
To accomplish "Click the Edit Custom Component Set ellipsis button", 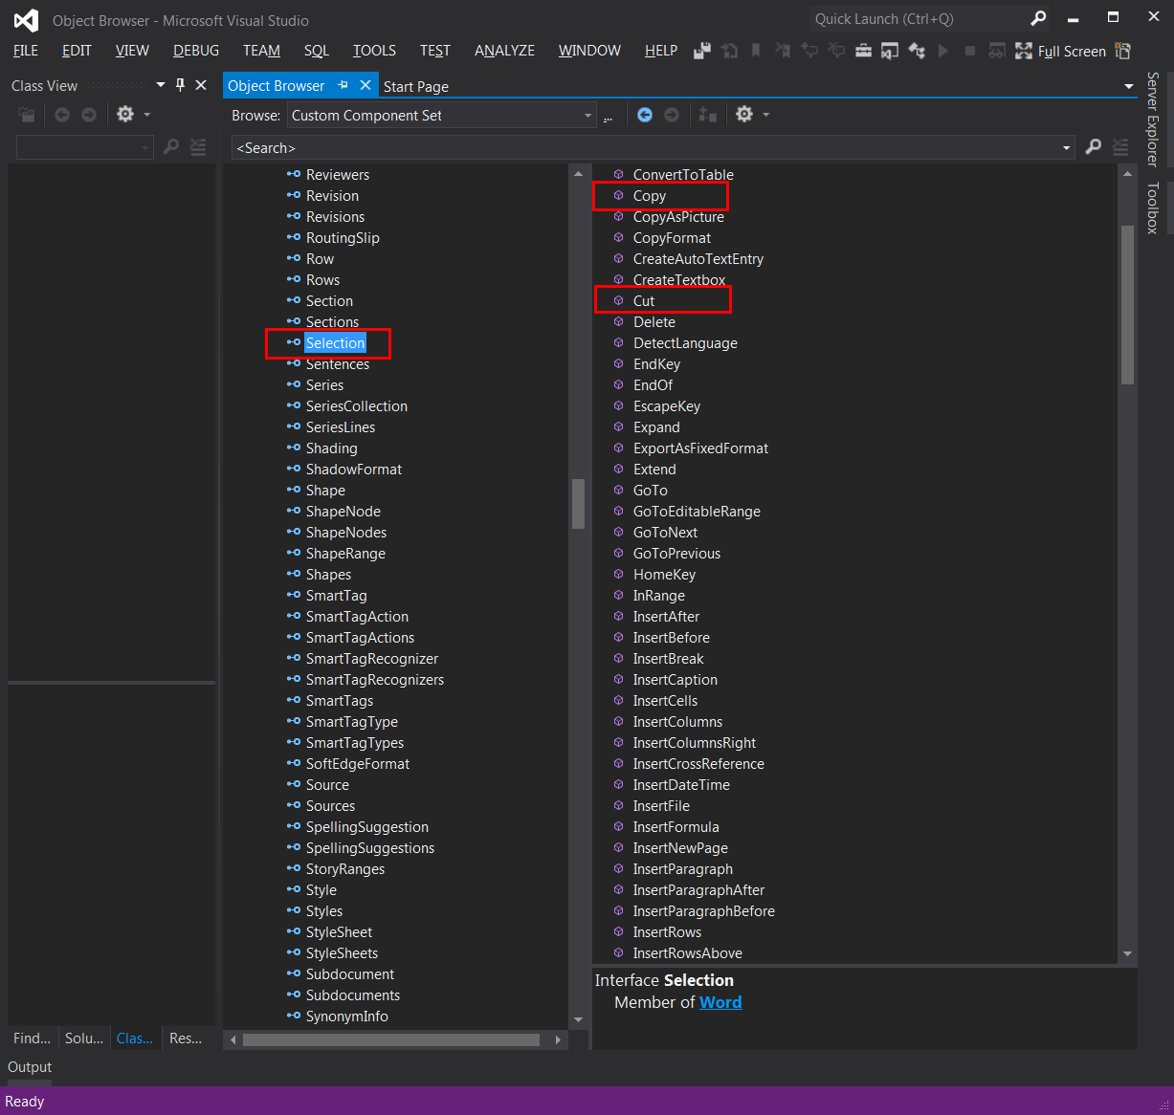I will point(608,116).
